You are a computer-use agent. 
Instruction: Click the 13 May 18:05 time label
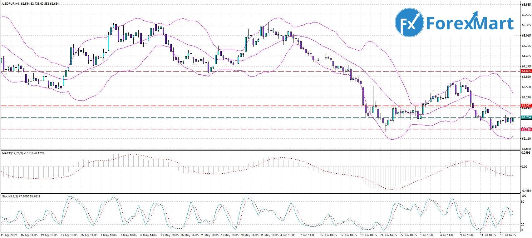pyautogui.click(x=169, y=235)
